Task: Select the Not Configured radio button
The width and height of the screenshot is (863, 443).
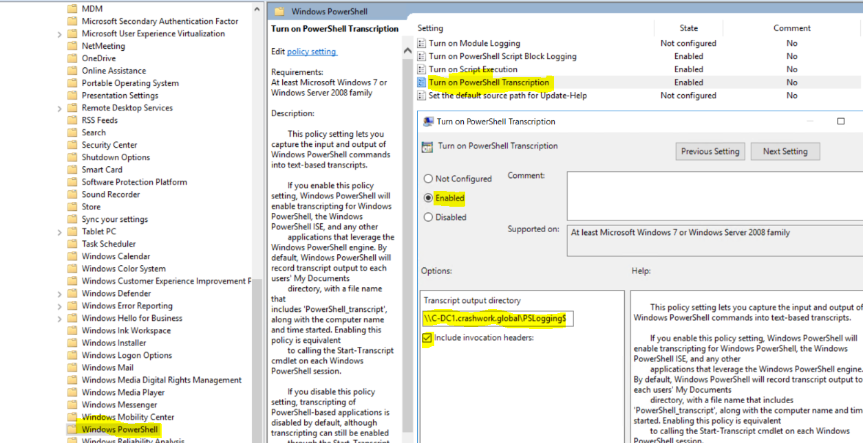Action: click(x=428, y=179)
